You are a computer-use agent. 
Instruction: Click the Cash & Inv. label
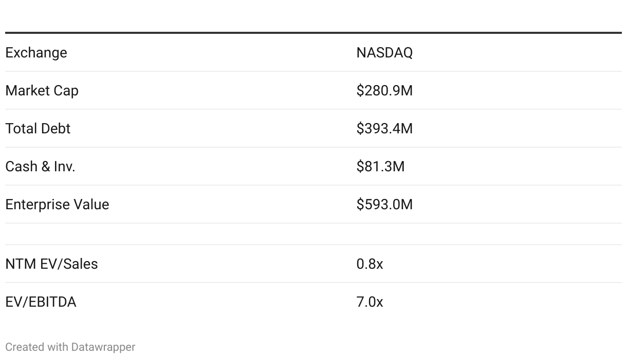tap(40, 167)
